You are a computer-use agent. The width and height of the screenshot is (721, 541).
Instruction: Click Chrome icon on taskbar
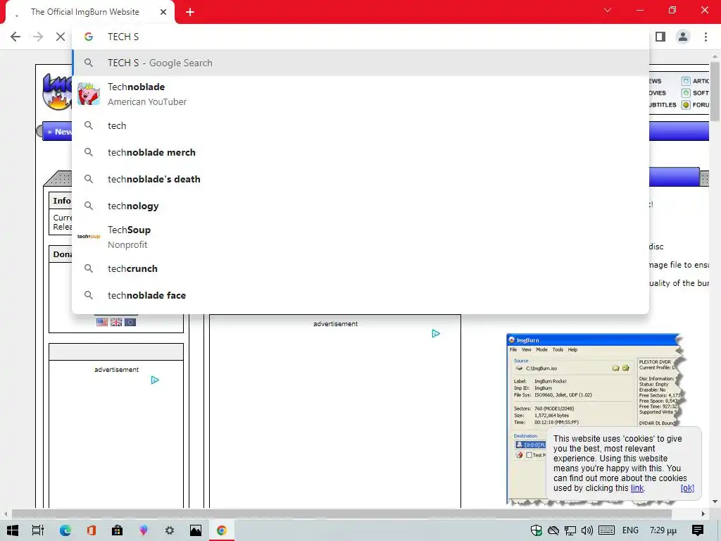pos(222,530)
